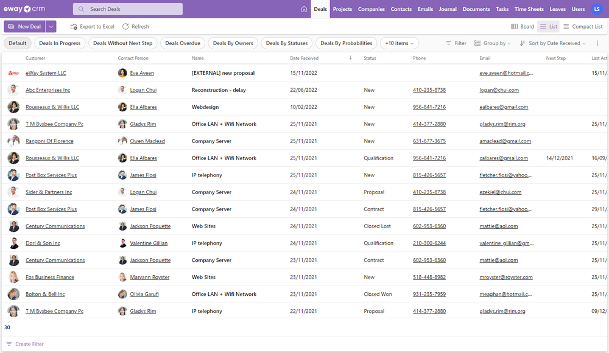Click Maryann Royster contact avatar
Viewport: 609px width, 353px height.
pyautogui.click(x=122, y=277)
